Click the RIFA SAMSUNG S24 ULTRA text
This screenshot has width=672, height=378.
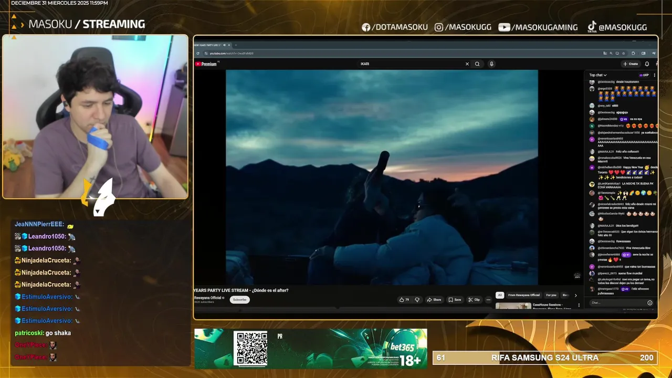545,358
